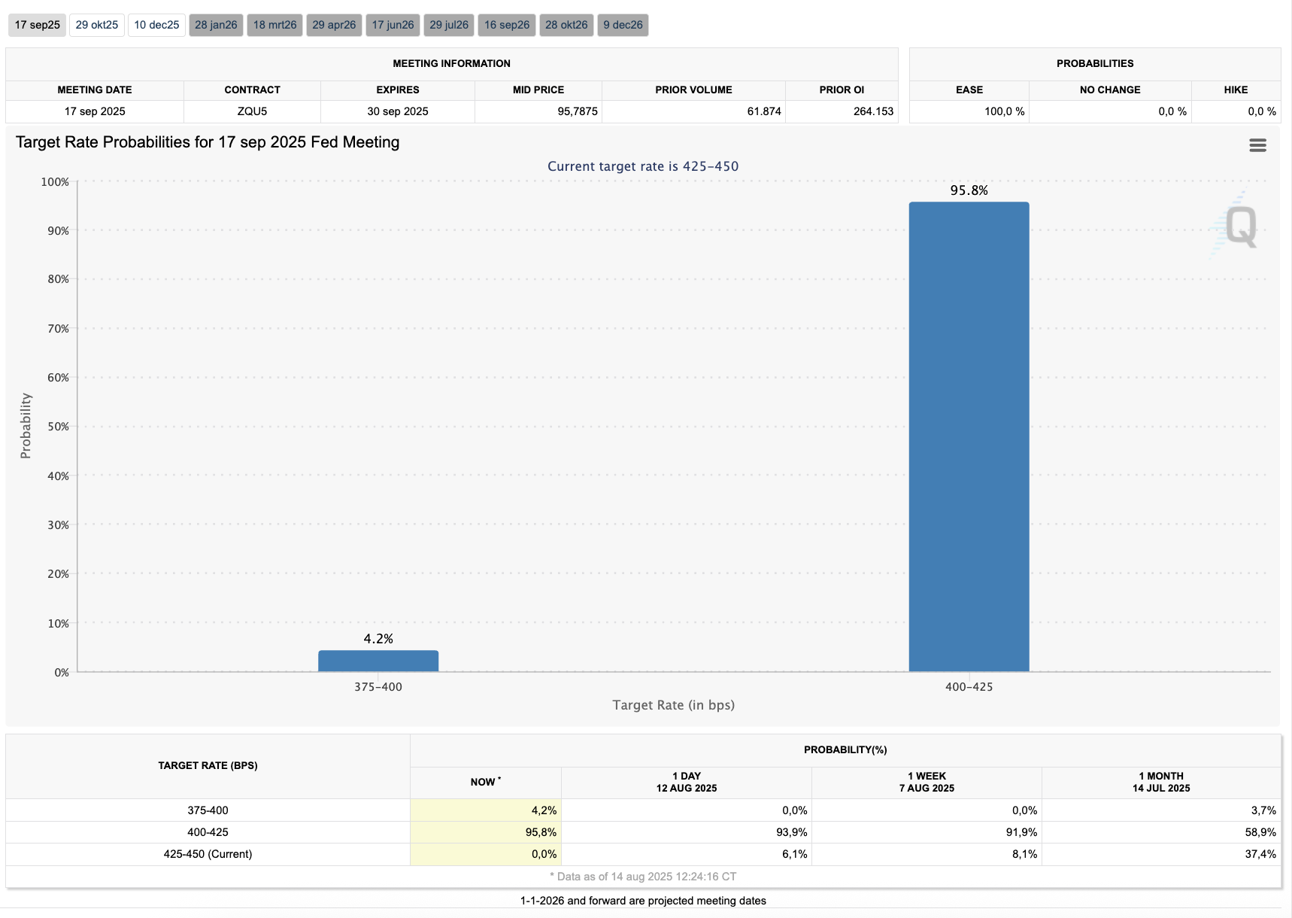The image size is (1292, 918).
Task: Open the chart hamburger context menu
Action: point(1257,145)
